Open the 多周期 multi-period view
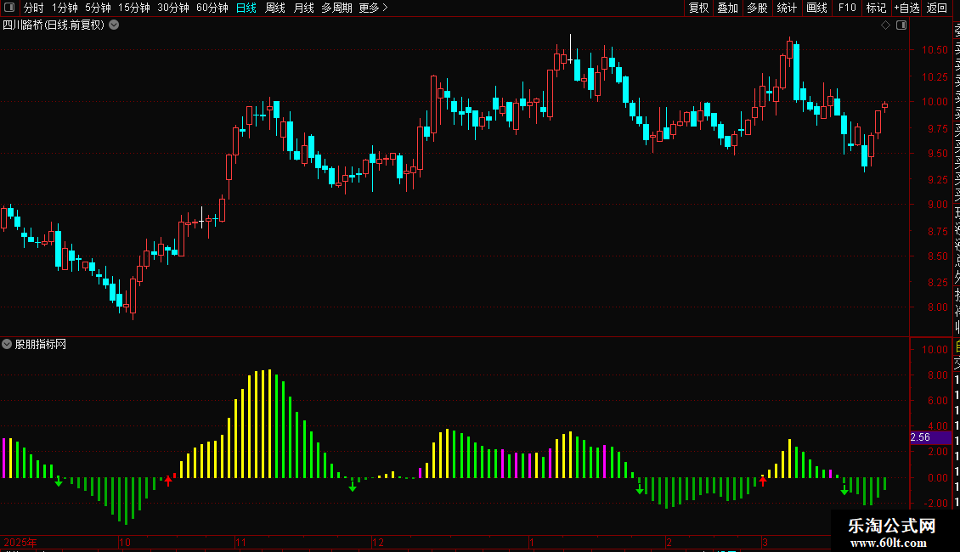Screen dimensions: 960x552 [x=336, y=8]
